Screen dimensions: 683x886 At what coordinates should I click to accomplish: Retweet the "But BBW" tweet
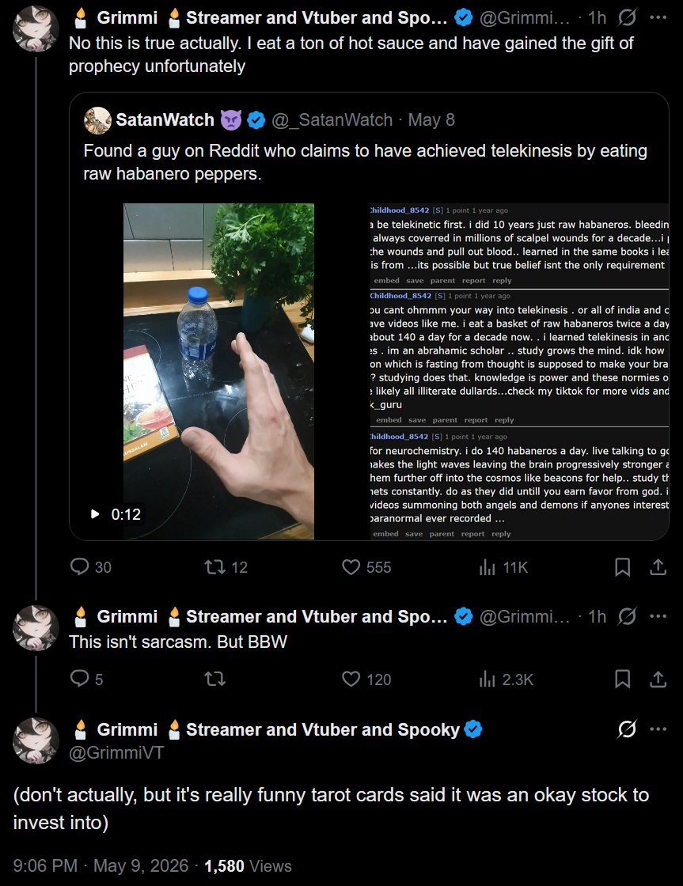(214, 679)
